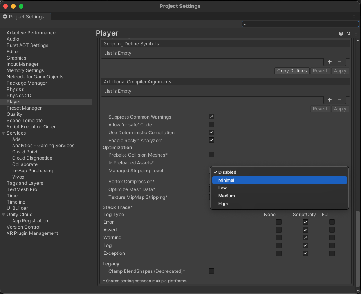Viewport: 361px width, 294px height.
Task: Disable Suppress Common Warnings
Action: (x=211, y=117)
